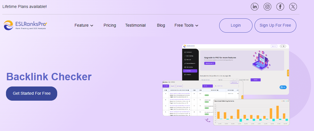Viewport: 314px width, 131px height.
Task: Open the Facebook social icon
Action: [280, 7]
